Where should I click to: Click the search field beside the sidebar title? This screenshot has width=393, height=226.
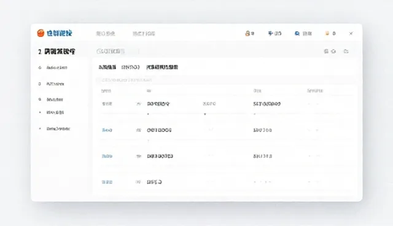[x=117, y=52]
